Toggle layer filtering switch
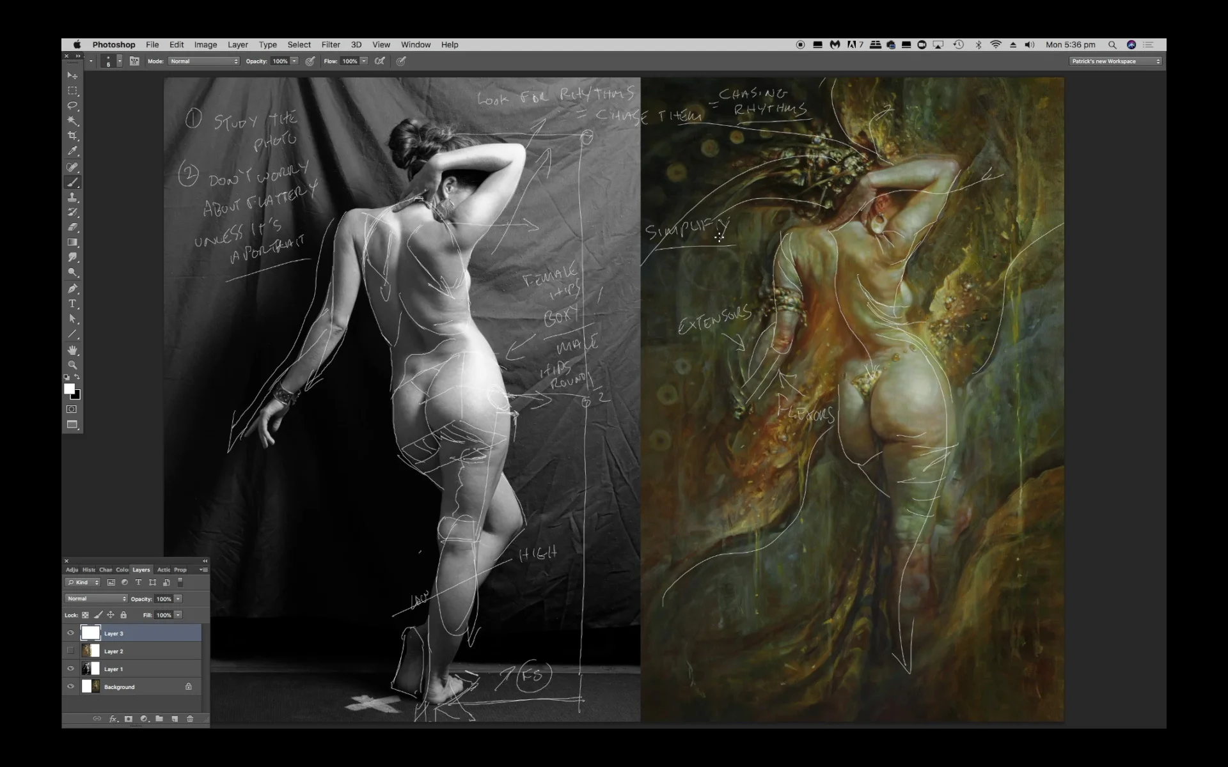This screenshot has width=1228, height=767. click(180, 582)
